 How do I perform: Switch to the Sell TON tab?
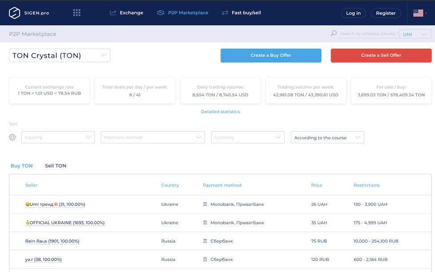(x=55, y=166)
